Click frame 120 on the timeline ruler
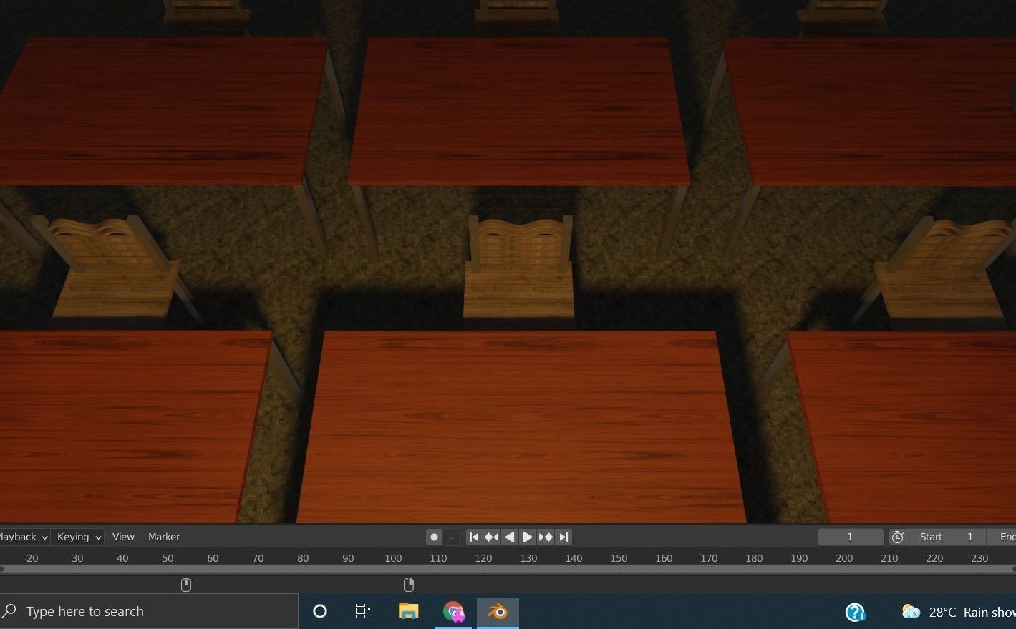This screenshot has height=629, width=1016. pyautogui.click(x=483, y=558)
